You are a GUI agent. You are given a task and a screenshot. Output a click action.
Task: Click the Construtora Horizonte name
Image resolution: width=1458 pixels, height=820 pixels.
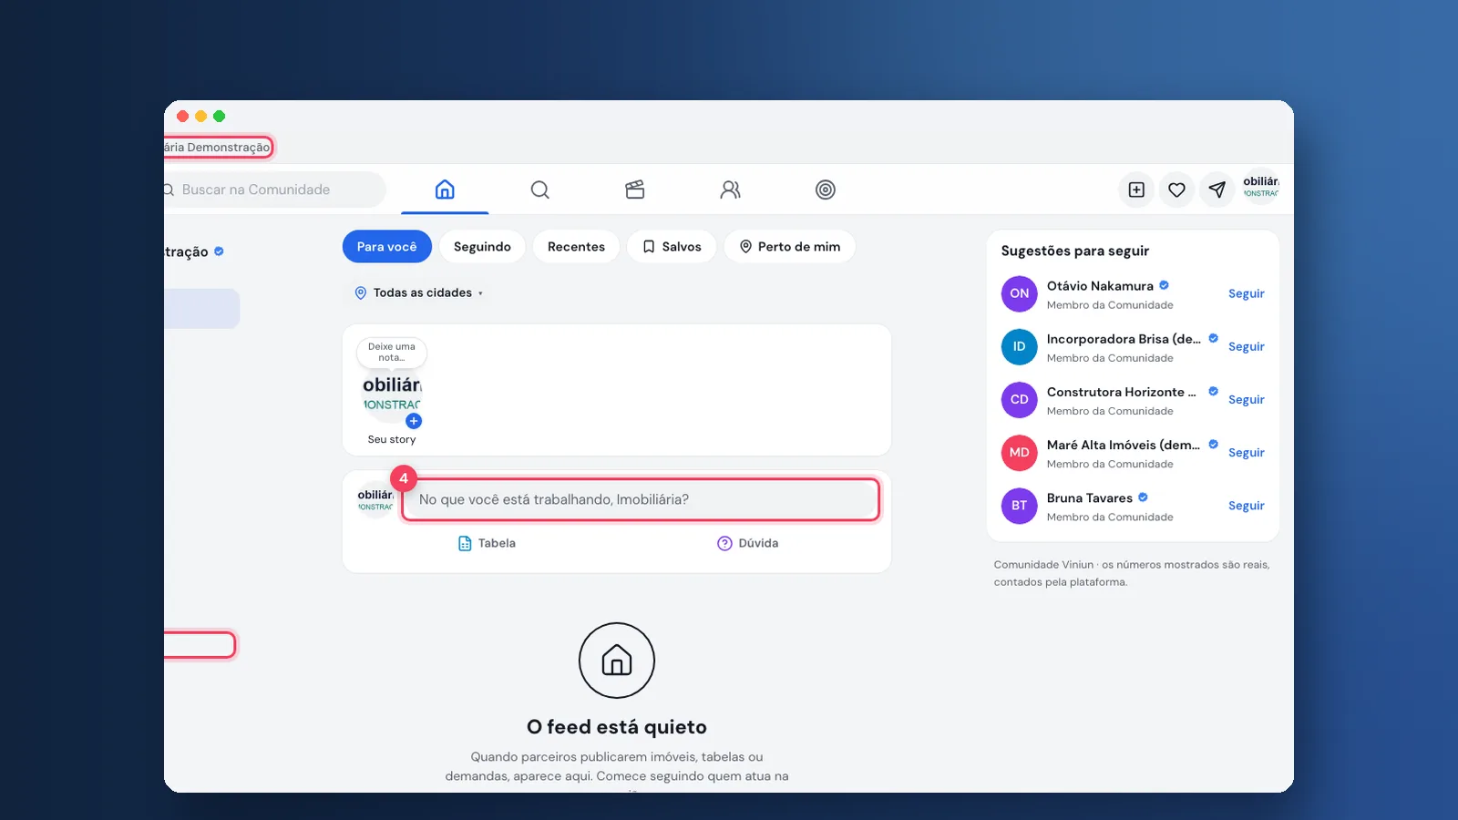(1121, 392)
